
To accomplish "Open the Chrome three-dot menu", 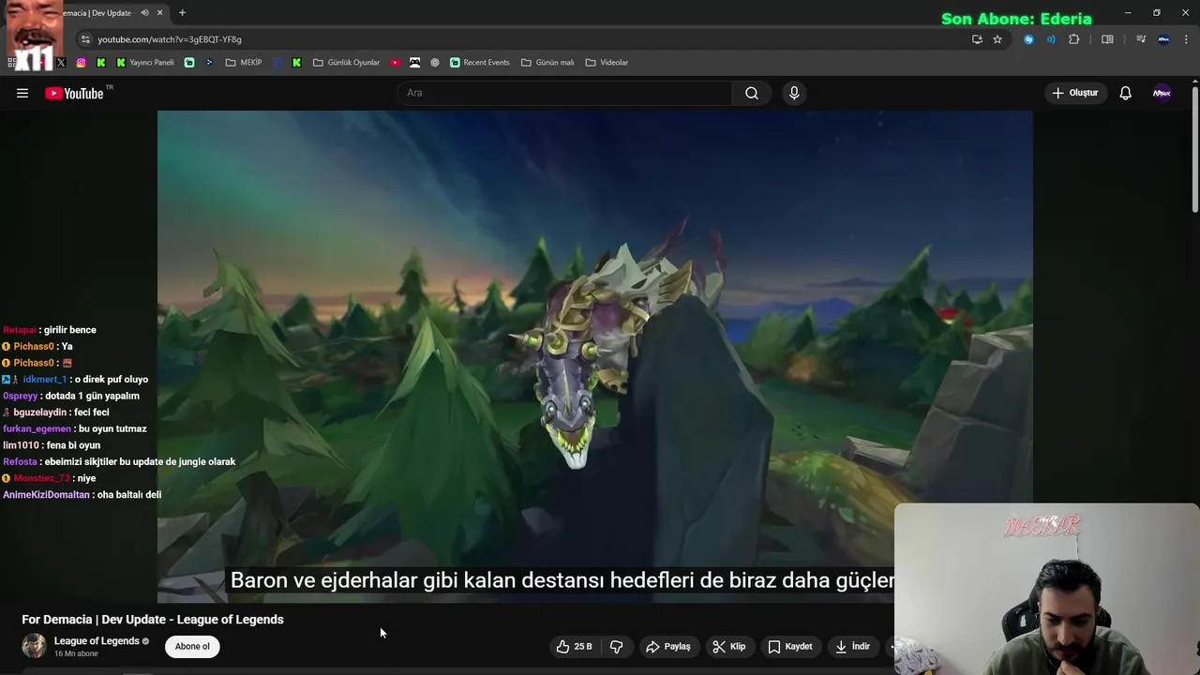I will [1187, 39].
